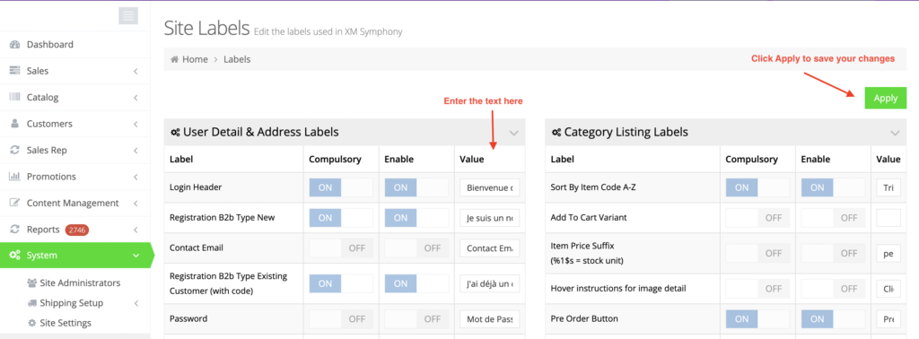The image size is (919, 339).
Task: Go to Home breadcrumb link
Action: pyautogui.click(x=195, y=59)
